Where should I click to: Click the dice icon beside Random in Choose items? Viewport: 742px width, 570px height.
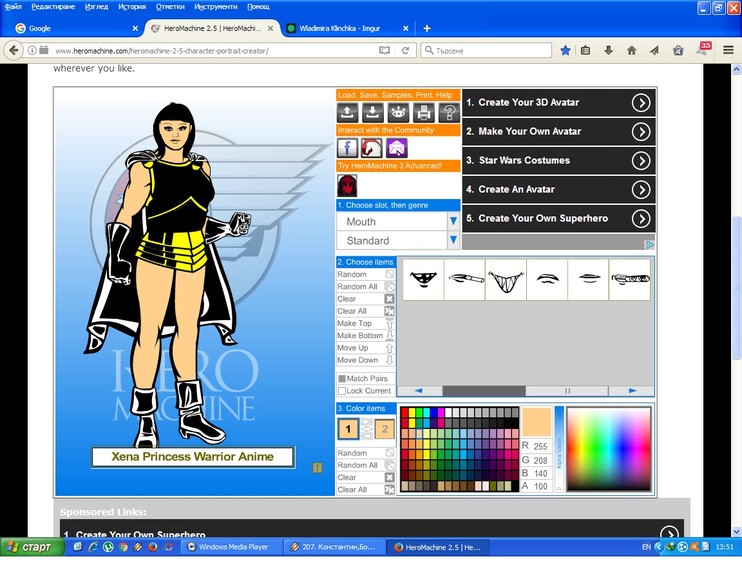point(390,274)
